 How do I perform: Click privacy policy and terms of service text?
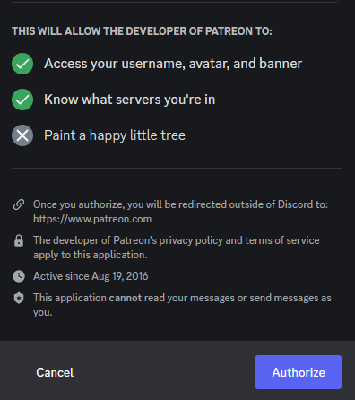pyautogui.click(x=177, y=248)
